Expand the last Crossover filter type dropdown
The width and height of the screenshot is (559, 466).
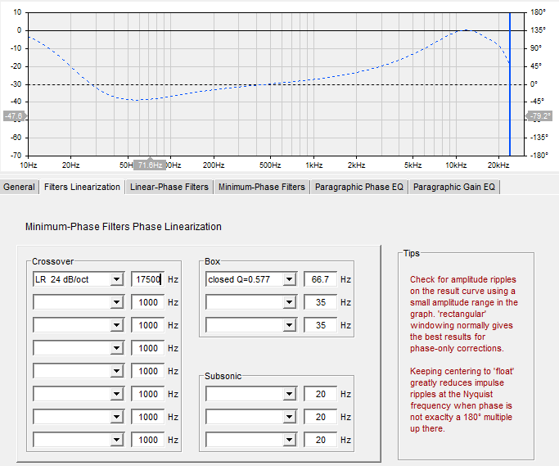pos(116,440)
